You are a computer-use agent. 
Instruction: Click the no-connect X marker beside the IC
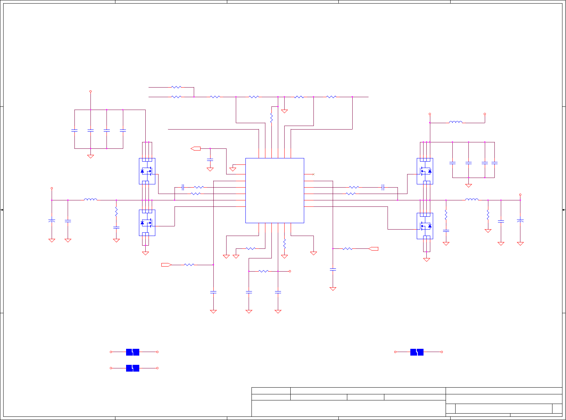313,174
